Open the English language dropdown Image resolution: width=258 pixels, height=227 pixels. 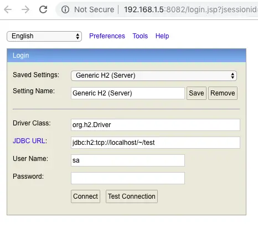coord(44,36)
